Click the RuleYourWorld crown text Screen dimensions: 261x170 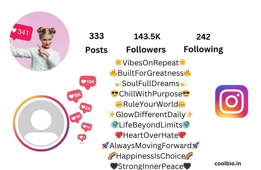[150, 104]
